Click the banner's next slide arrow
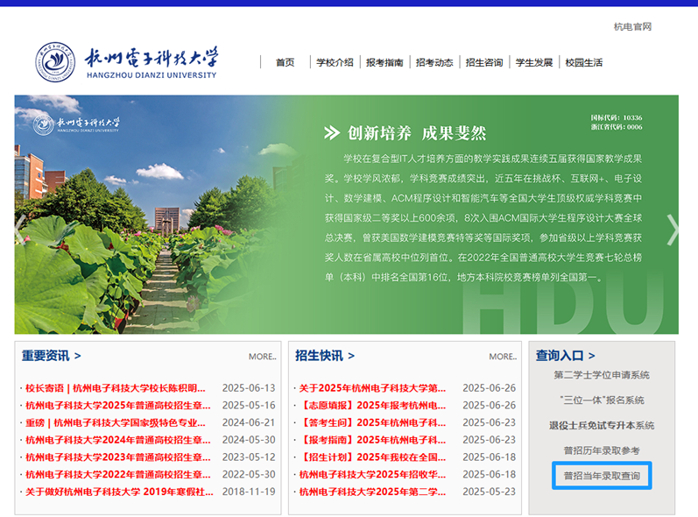The image size is (698, 517). (x=673, y=230)
